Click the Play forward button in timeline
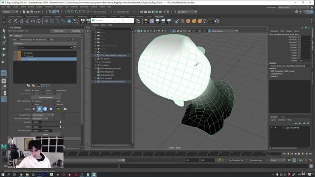 tap(299, 154)
